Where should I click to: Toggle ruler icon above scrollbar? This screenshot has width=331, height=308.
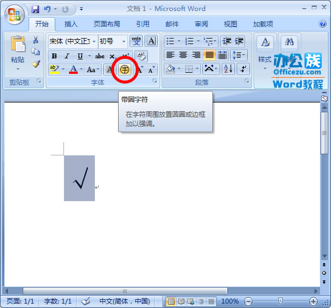click(x=324, y=98)
